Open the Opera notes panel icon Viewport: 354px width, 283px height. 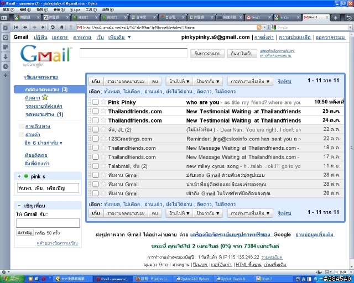(6, 47)
